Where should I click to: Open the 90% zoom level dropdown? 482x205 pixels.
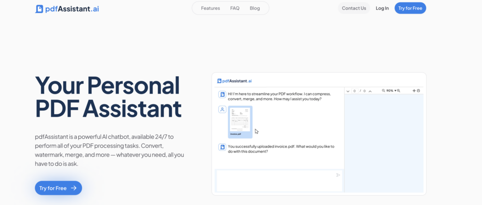(391, 91)
